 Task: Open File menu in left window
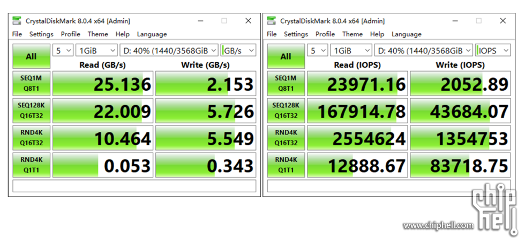click(17, 34)
